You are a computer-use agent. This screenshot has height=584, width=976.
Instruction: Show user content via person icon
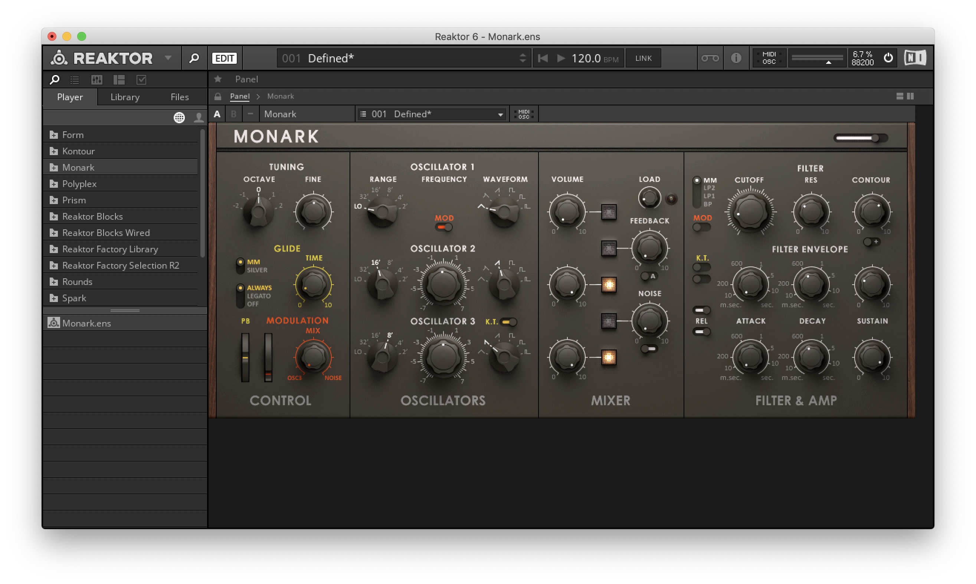[199, 117]
